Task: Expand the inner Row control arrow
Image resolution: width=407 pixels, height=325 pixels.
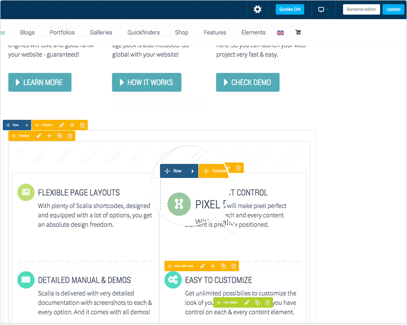Action: [192, 171]
